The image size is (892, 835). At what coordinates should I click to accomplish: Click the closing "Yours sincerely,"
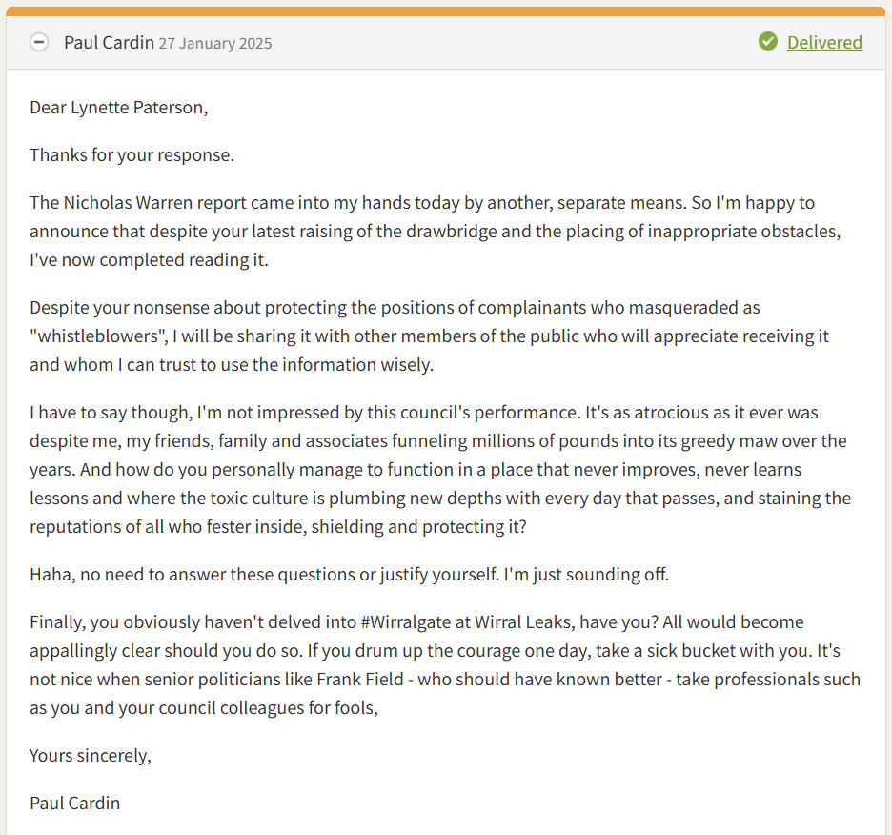[x=91, y=755]
